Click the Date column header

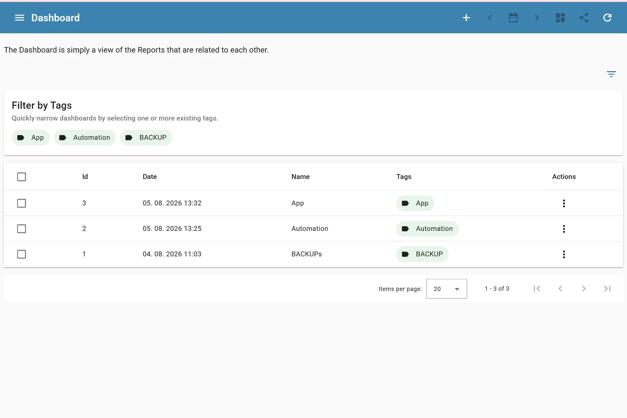point(150,177)
